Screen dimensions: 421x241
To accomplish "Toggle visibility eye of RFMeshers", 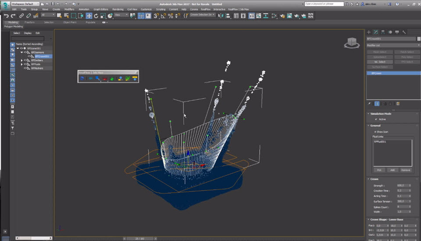I will click(25, 68).
